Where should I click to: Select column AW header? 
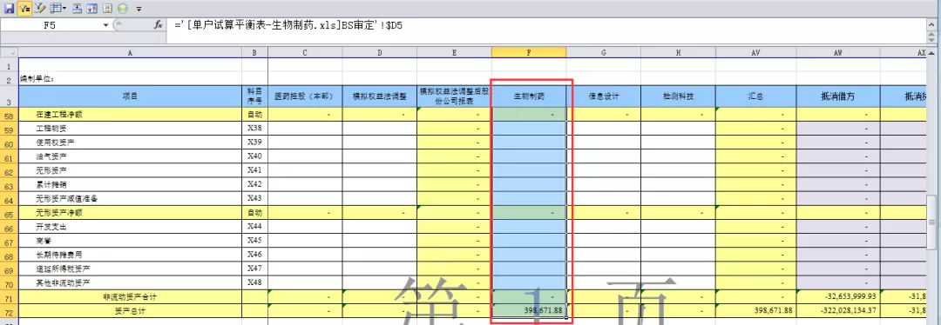click(x=838, y=53)
